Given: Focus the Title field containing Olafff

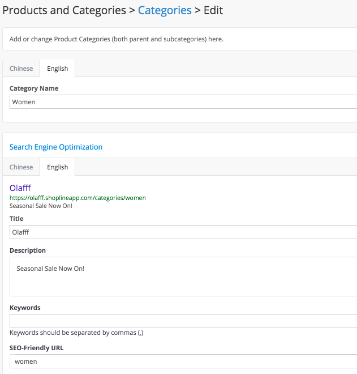Looking at the screenshot, I should click(x=183, y=232).
